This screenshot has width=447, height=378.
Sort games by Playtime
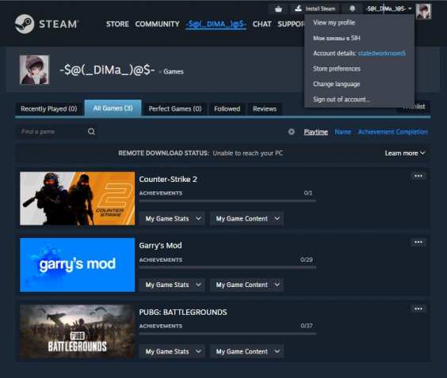tap(315, 132)
